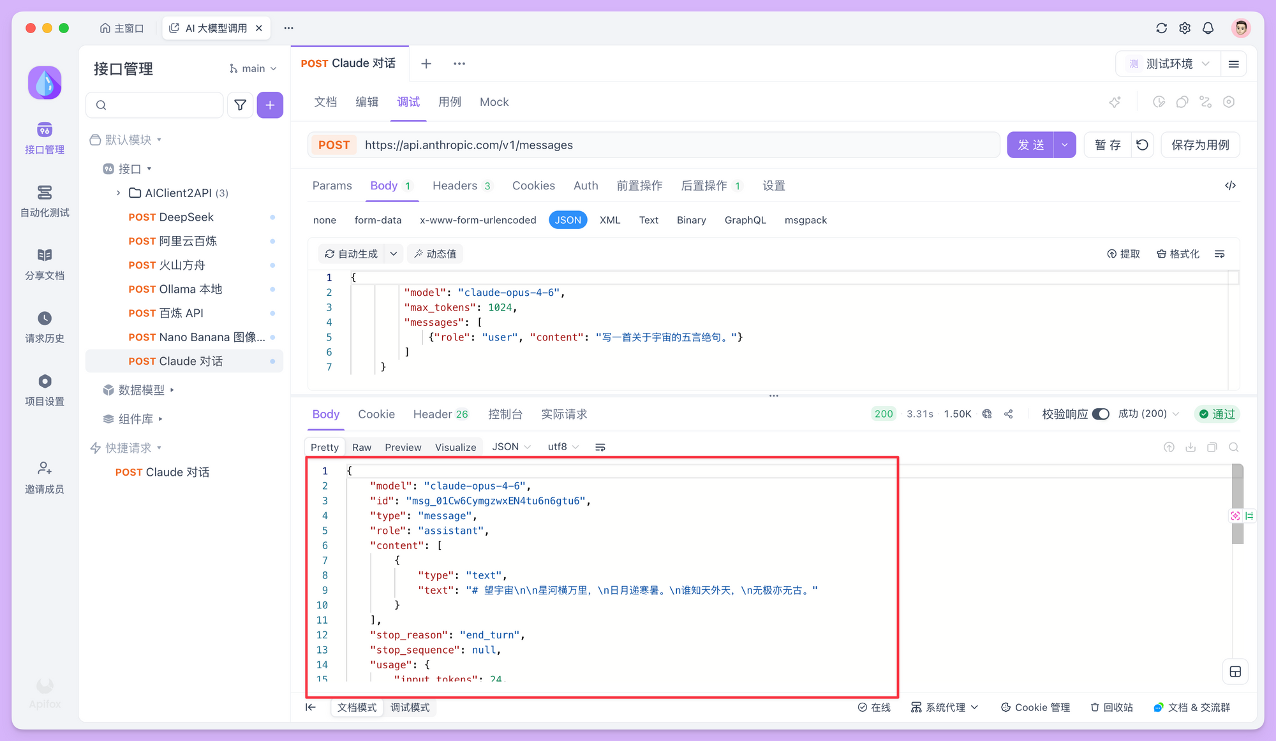This screenshot has width=1276, height=741.
Task: Expand the AIClient2API folder
Action: click(119, 193)
